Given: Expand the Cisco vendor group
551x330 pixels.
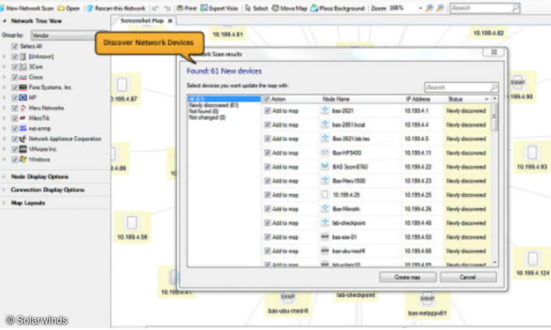Looking at the screenshot, I should pos(4,77).
